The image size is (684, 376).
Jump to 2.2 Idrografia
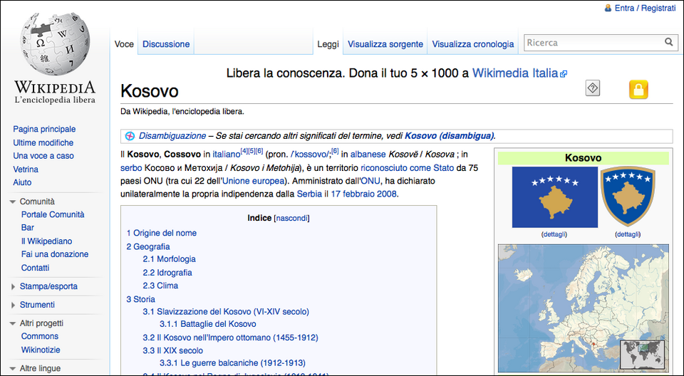[167, 273]
